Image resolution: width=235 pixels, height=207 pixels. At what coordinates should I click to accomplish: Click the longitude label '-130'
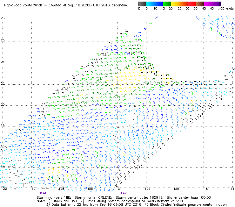32,189
